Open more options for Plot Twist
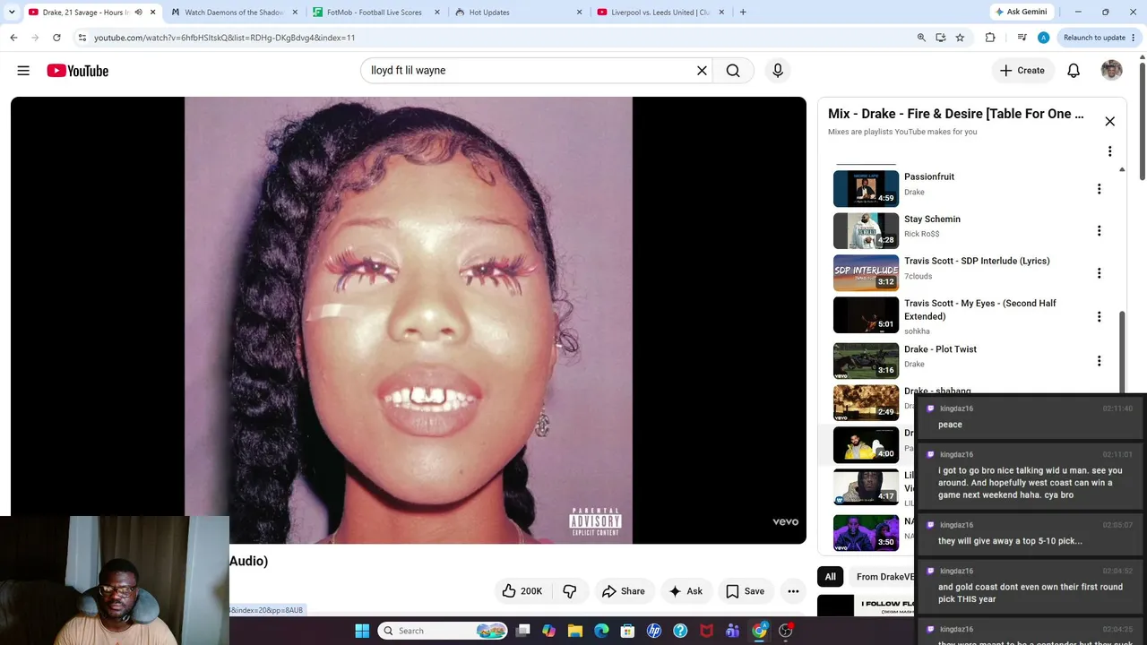The width and height of the screenshot is (1147, 645). pyautogui.click(x=1099, y=361)
